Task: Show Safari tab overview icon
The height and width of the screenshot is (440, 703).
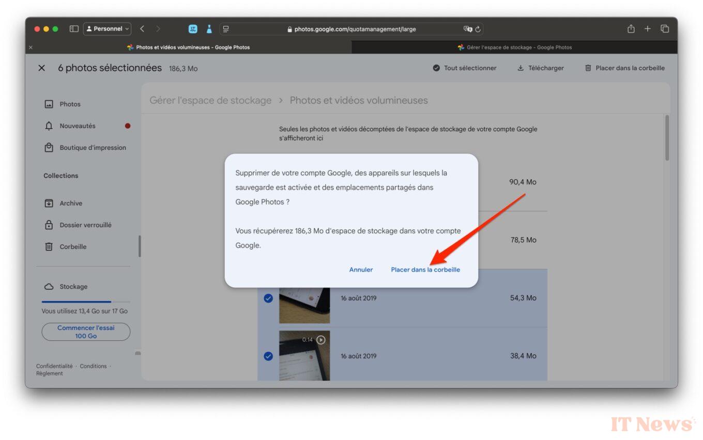Action: 665,29
